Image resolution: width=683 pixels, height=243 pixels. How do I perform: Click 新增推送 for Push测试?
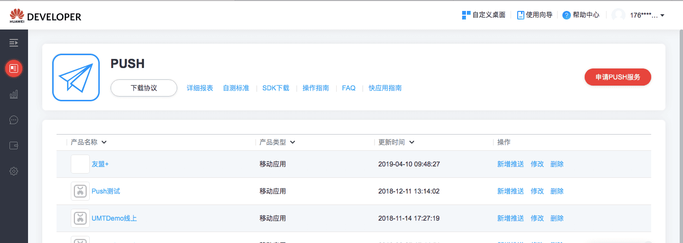click(511, 191)
